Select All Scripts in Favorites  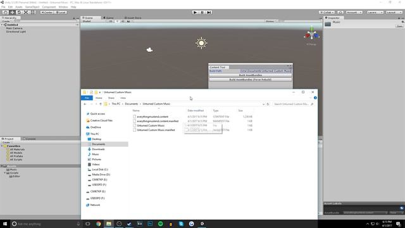(x=16, y=160)
